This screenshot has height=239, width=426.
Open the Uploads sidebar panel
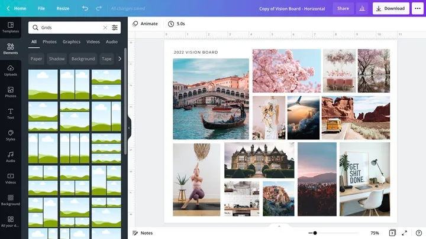pos(11,70)
